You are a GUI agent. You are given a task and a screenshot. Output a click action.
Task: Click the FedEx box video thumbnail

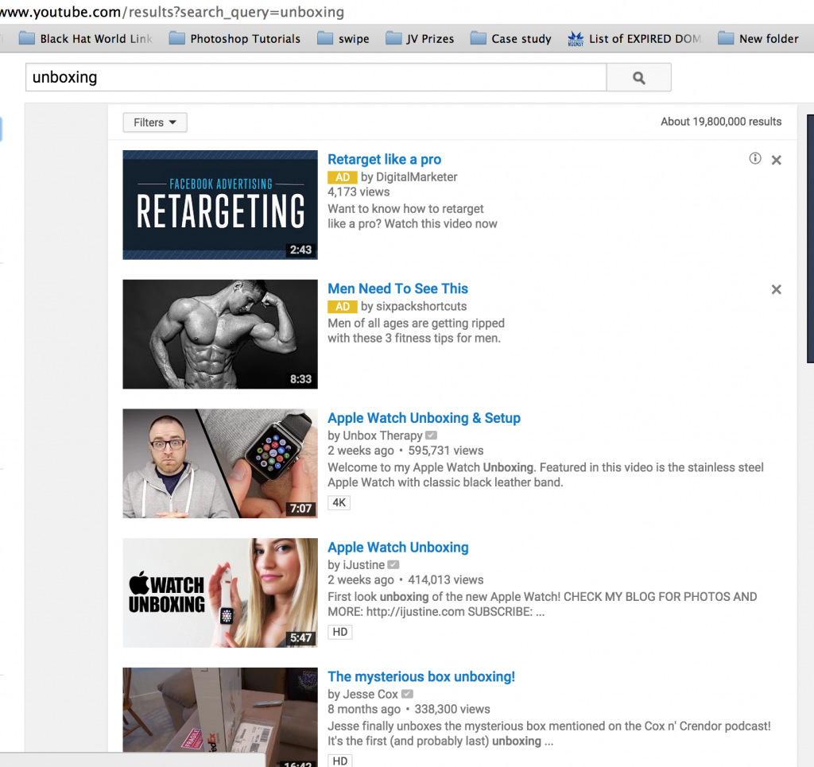[x=220, y=717]
